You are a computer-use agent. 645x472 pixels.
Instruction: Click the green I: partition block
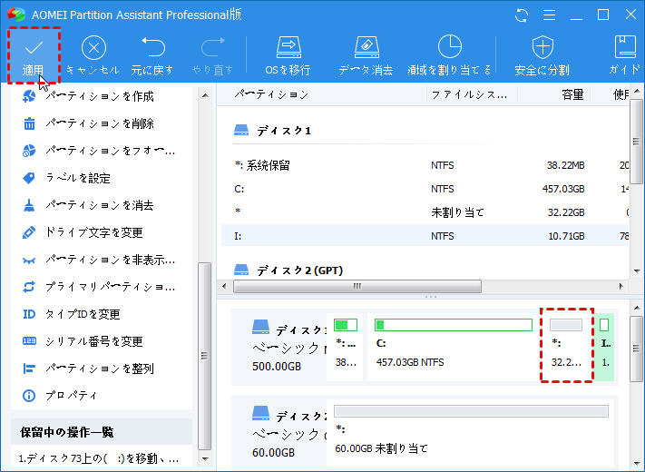pos(605,347)
